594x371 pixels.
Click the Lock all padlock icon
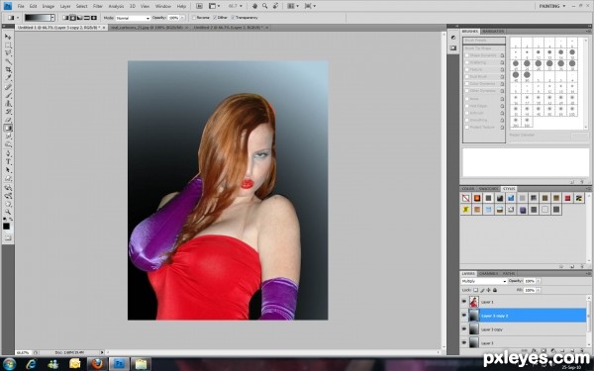coord(495,290)
